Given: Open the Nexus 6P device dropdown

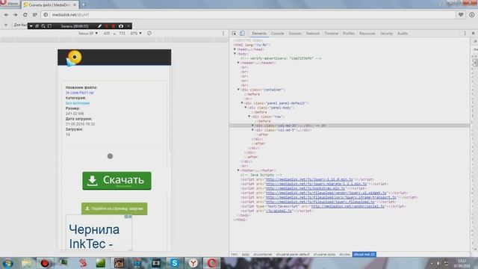Looking at the screenshot, I should [88, 33].
